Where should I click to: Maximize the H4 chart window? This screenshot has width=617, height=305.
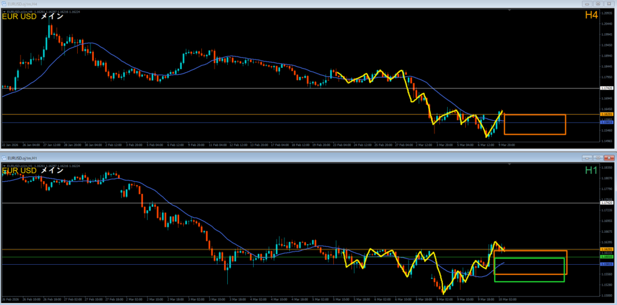[597, 5]
